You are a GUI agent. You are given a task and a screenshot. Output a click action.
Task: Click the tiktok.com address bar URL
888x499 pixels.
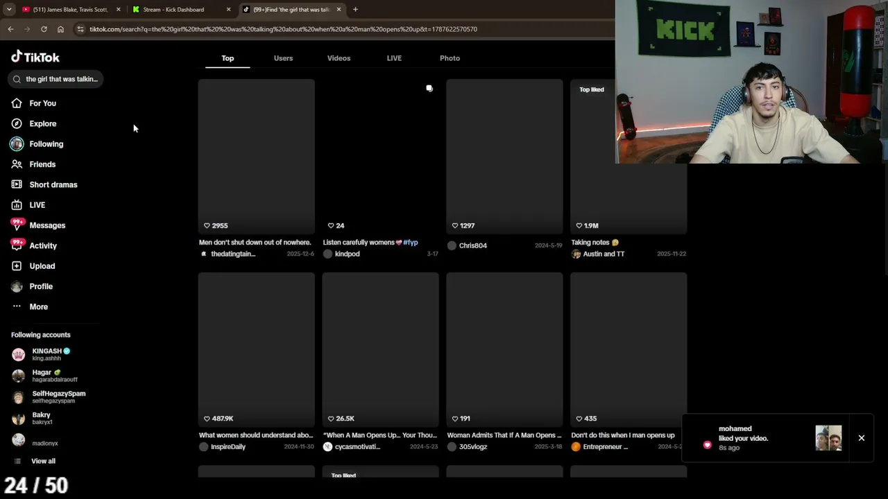tap(283, 29)
